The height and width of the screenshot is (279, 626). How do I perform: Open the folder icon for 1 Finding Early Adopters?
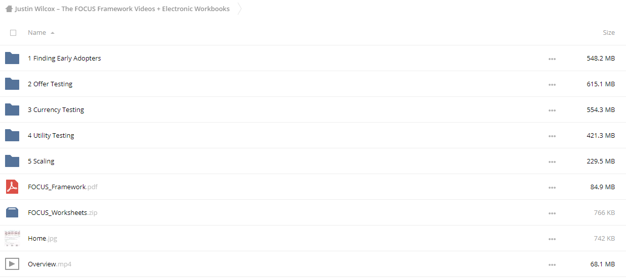tap(12, 58)
